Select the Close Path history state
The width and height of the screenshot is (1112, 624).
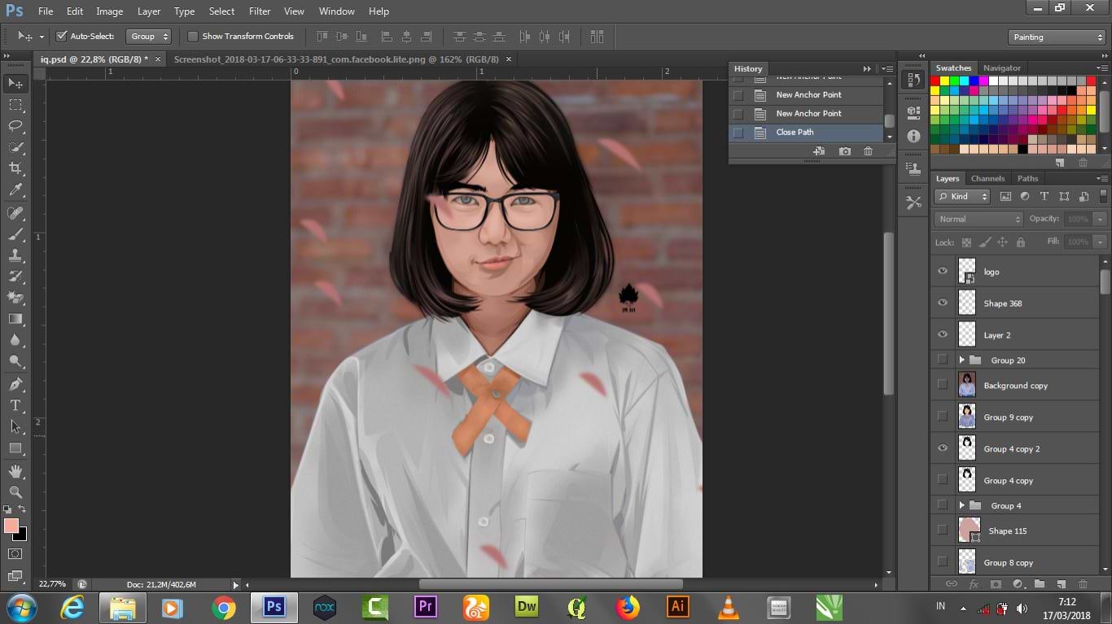[795, 132]
